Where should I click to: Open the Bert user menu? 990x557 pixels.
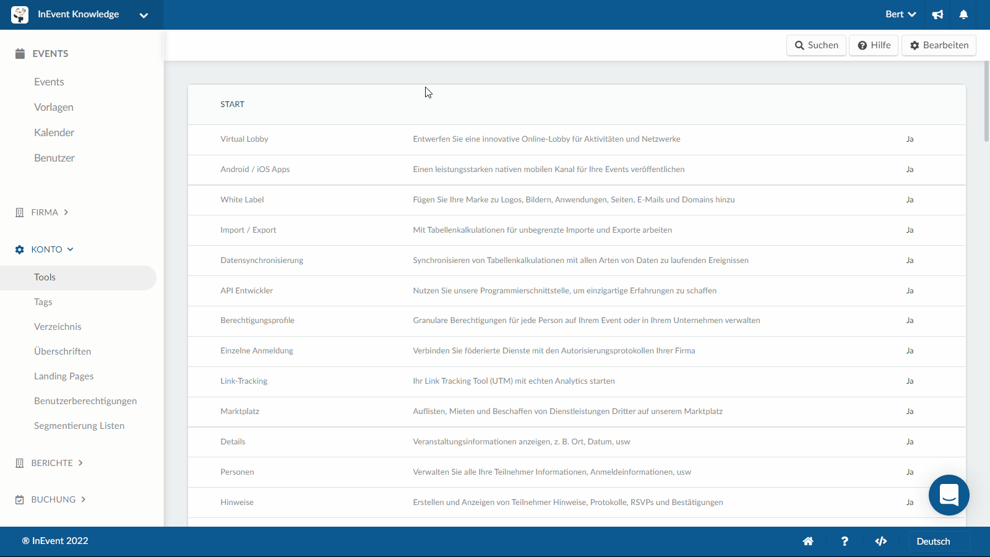(900, 14)
